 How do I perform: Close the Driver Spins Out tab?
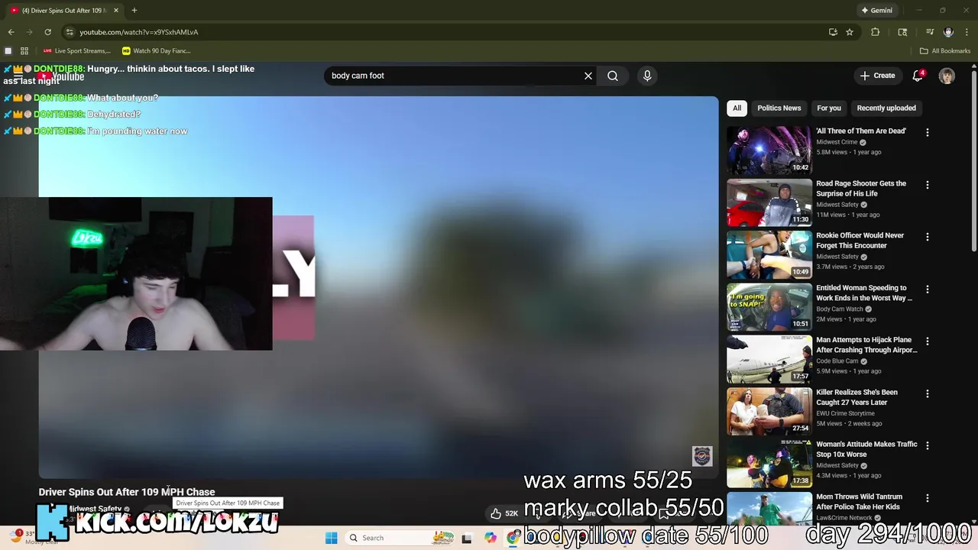[118, 11]
